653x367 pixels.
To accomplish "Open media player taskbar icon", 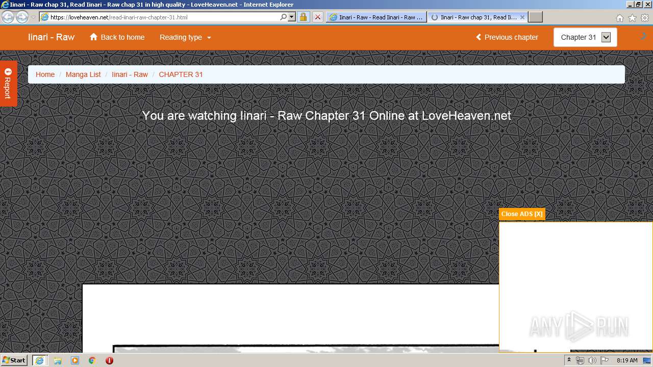I will [75, 360].
